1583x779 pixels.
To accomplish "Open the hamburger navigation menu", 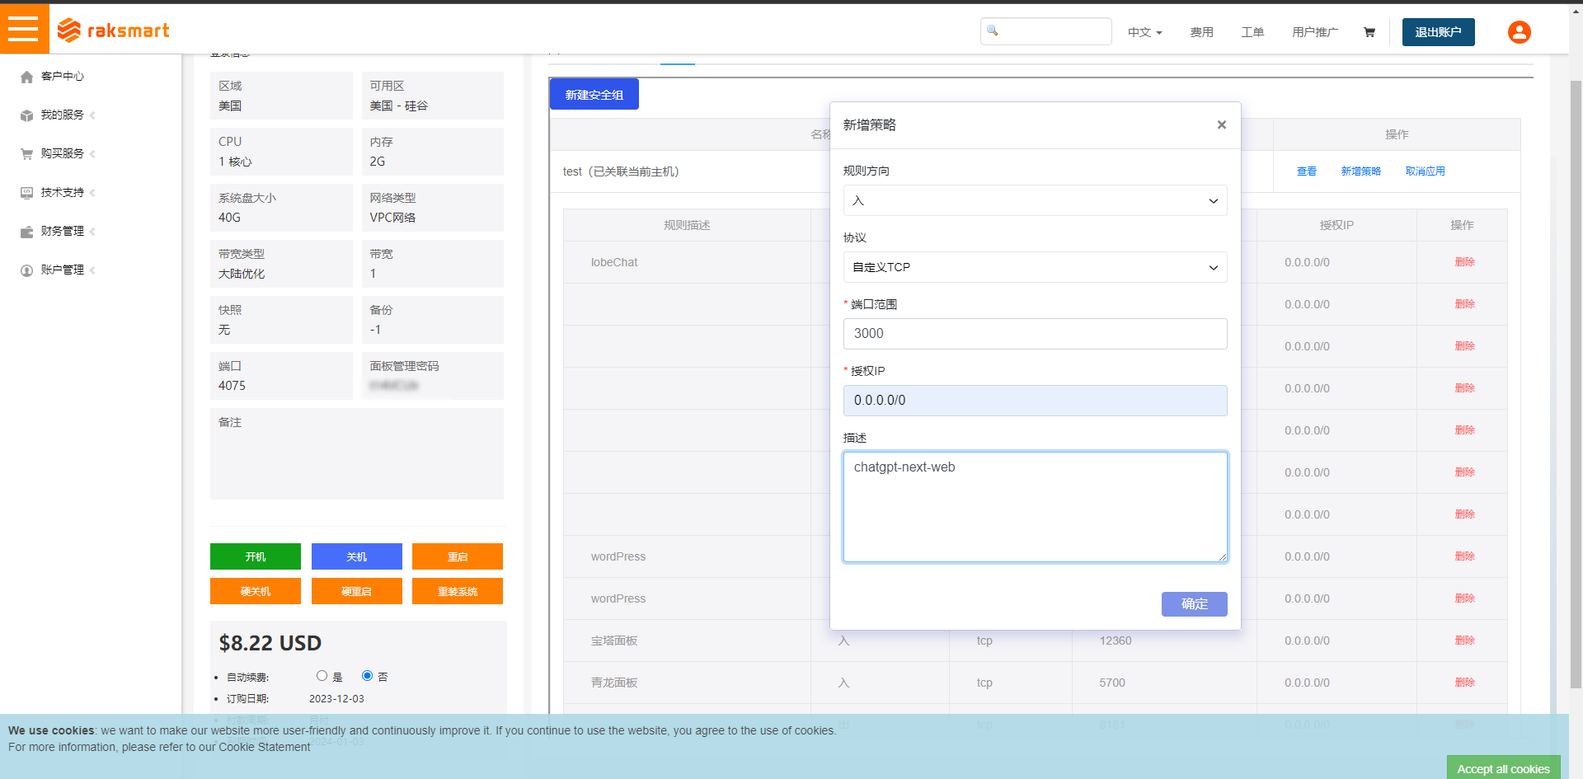I will [x=24, y=27].
